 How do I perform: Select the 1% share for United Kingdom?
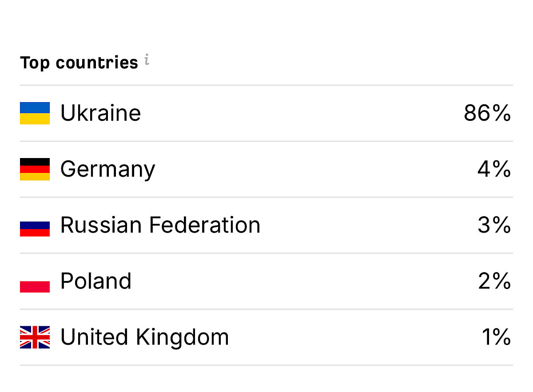[x=496, y=337]
